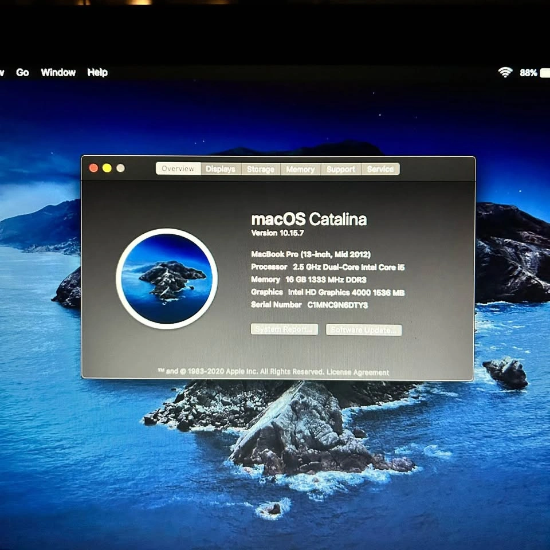Select the Overview tab
This screenshot has width=550, height=550.
coord(178,169)
